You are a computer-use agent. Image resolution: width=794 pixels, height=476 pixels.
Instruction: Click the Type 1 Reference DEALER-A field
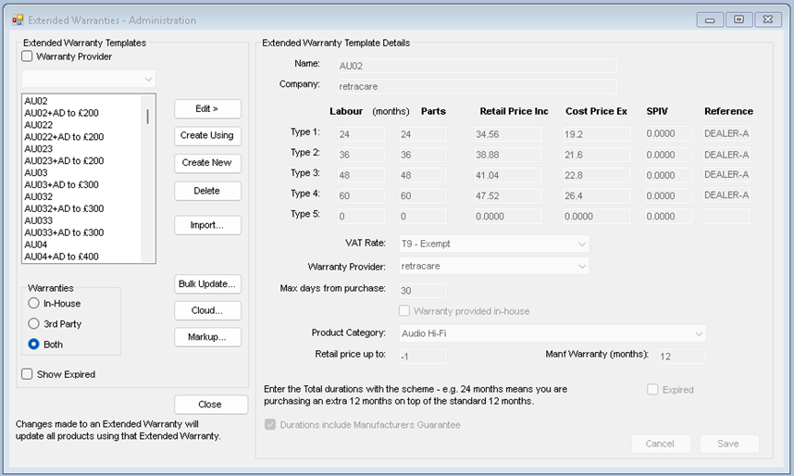[x=726, y=134]
